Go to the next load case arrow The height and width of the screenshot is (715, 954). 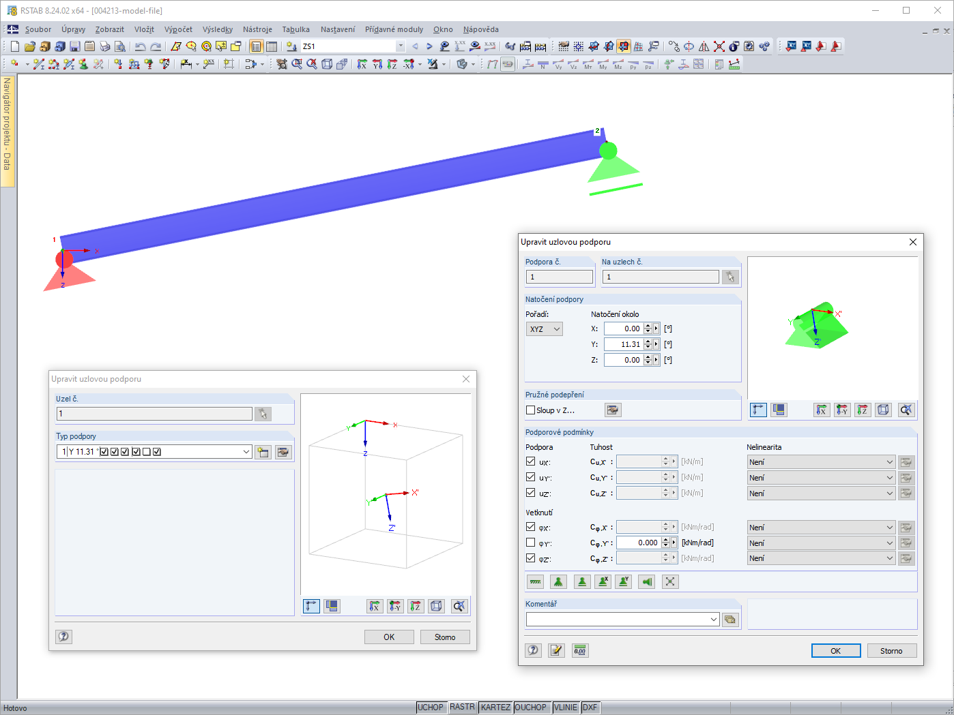tap(429, 46)
